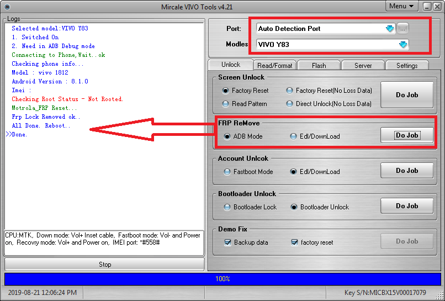The width and height of the screenshot is (445, 301).
Task: Open the Modles dropdown arrow
Action: [402, 44]
